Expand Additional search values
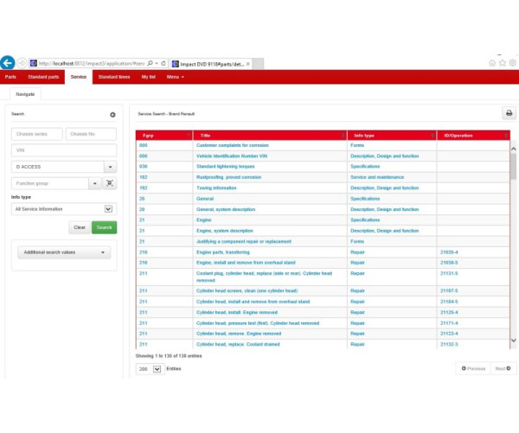Viewport: 519px width, 433px height. tap(65, 252)
